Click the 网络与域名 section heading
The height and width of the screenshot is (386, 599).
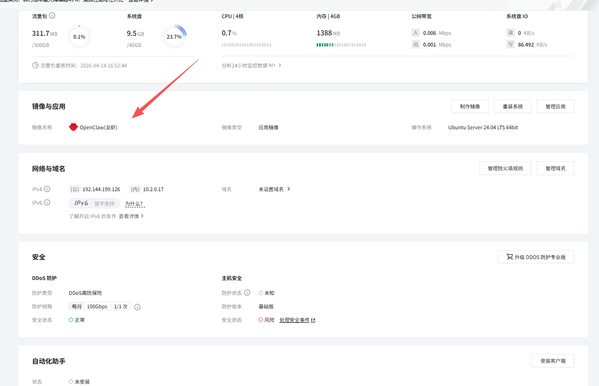49,168
